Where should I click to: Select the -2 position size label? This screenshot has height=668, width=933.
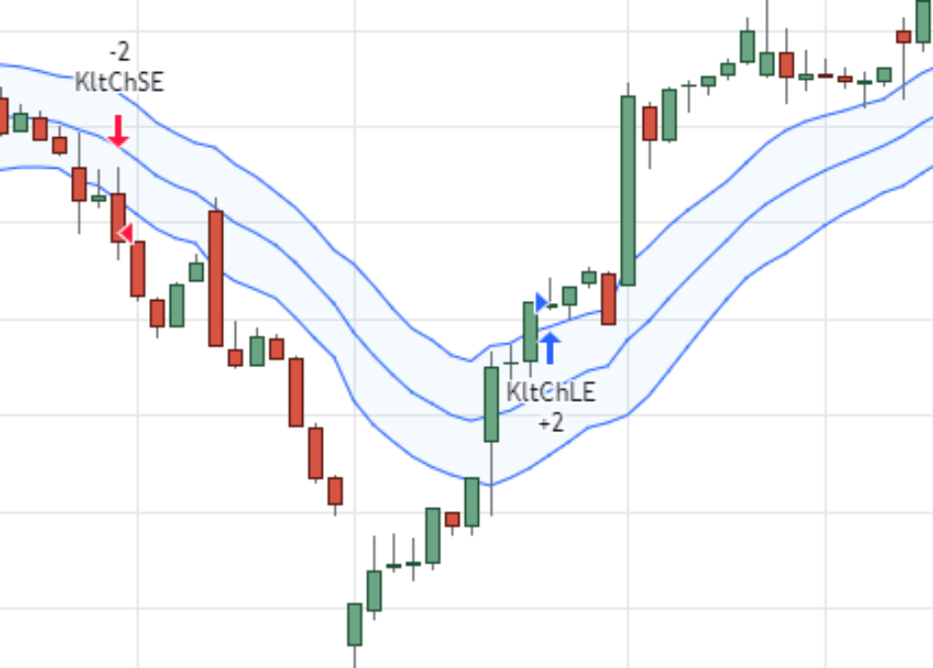(119, 51)
